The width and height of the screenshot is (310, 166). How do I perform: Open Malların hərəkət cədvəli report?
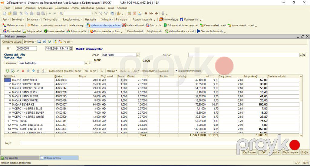pyautogui.click(x=179, y=31)
